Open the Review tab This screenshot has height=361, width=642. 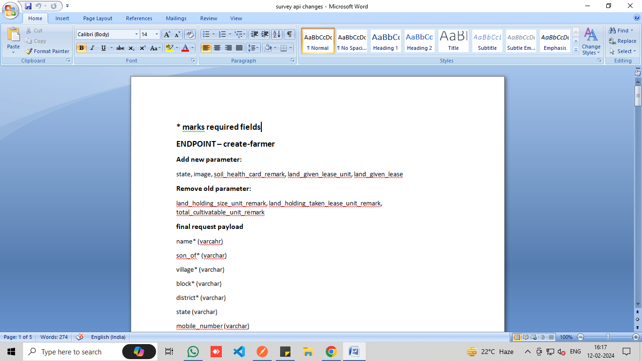point(209,18)
